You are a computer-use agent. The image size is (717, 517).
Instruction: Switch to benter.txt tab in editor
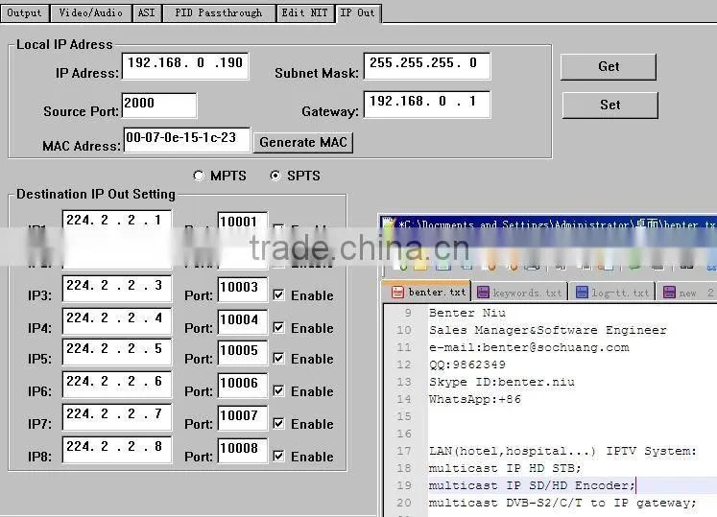pos(427,292)
